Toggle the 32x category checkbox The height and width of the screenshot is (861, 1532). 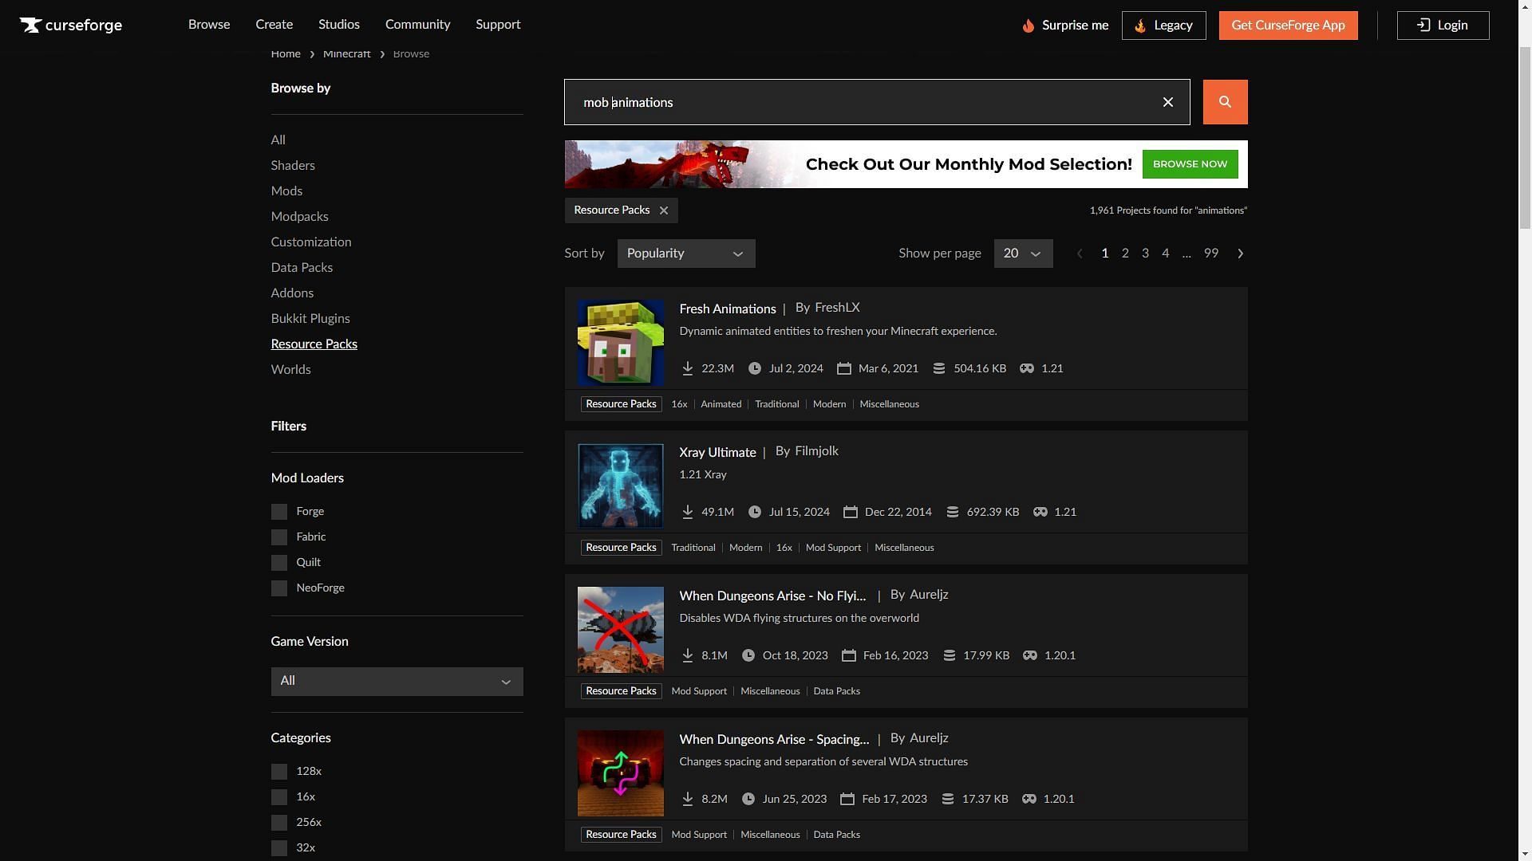(x=278, y=848)
